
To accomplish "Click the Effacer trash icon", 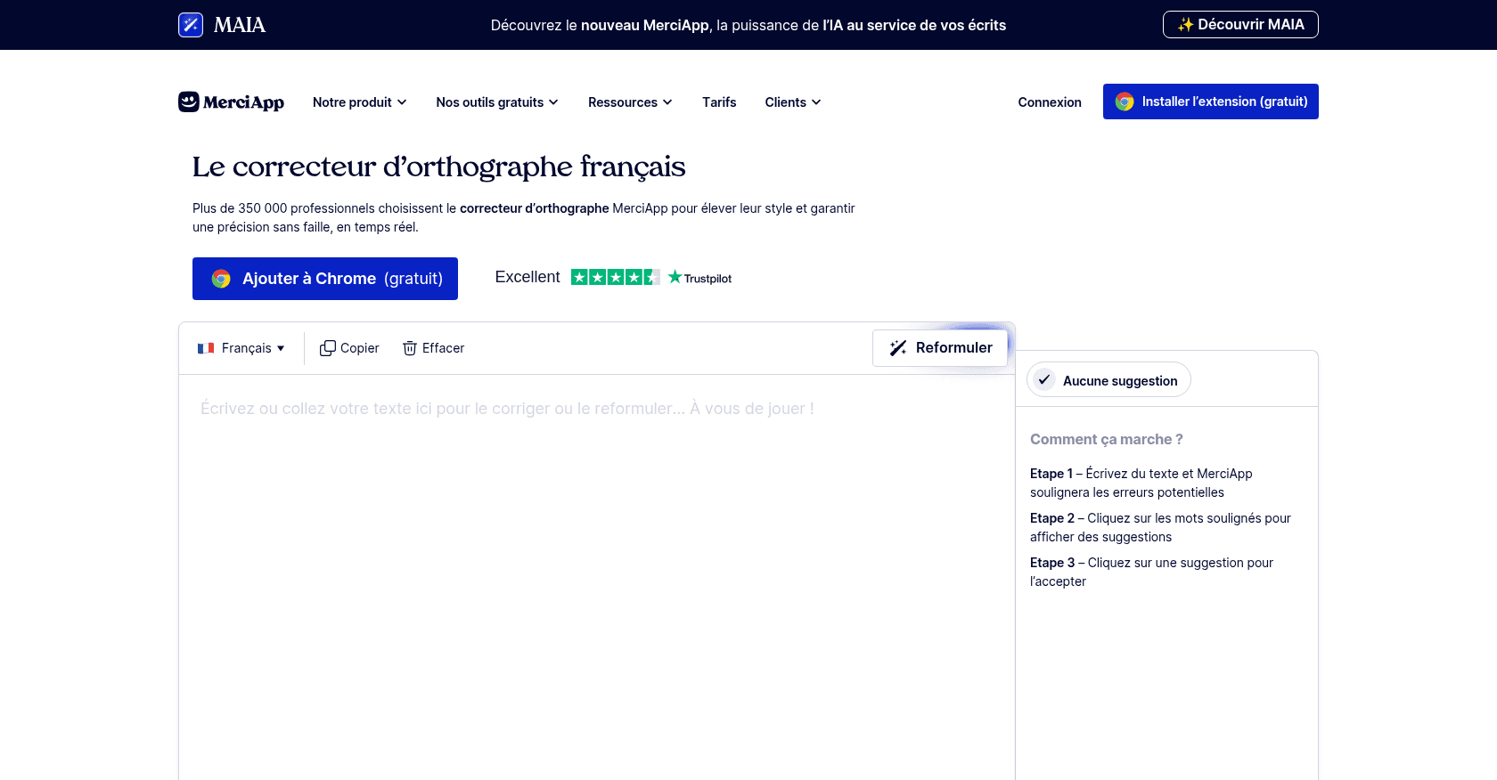I will [x=410, y=348].
